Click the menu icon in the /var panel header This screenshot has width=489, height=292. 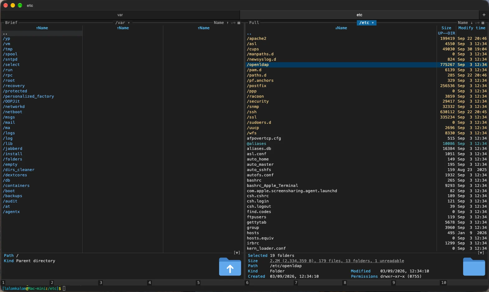[x=239, y=23]
